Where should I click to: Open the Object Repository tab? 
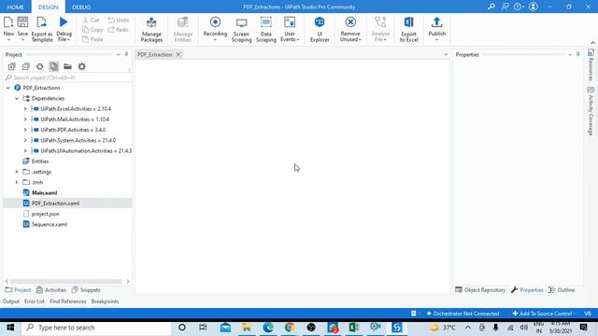pos(480,290)
